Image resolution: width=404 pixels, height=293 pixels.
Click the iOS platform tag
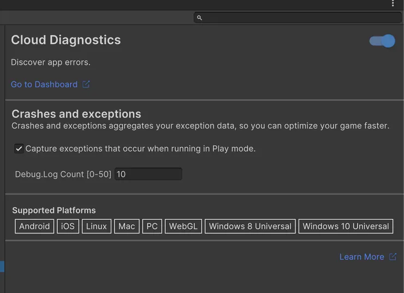point(68,226)
